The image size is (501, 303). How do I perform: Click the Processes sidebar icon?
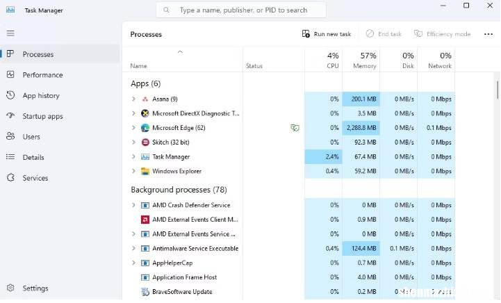(x=10, y=54)
